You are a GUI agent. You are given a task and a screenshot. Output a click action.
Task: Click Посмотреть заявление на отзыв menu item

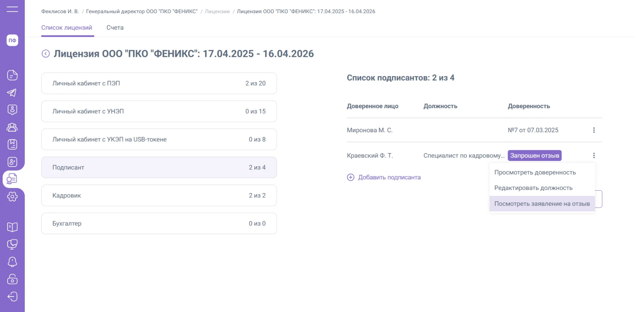tap(542, 203)
